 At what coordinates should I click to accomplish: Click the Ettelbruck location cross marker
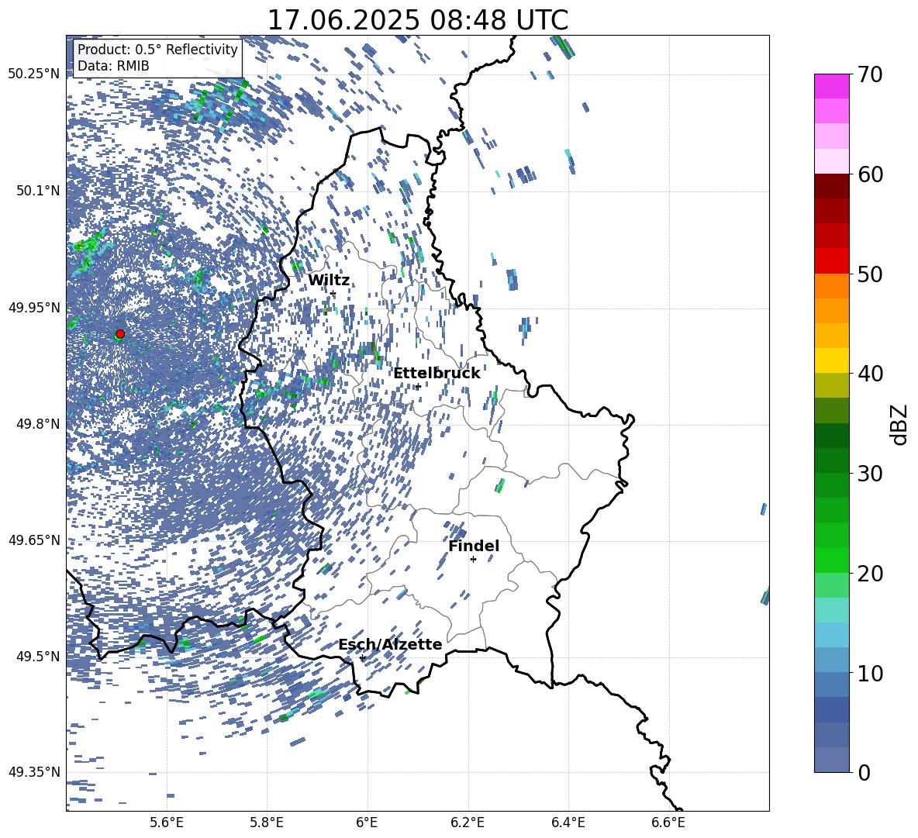pyautogui.click(x=418, y=386)
